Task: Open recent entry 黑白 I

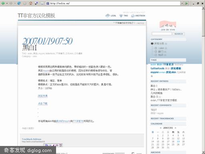Action: (154, 86)
